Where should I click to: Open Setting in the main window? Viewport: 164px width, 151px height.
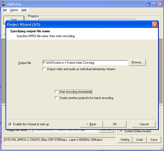pyautogui.click(x=125, y=140)
